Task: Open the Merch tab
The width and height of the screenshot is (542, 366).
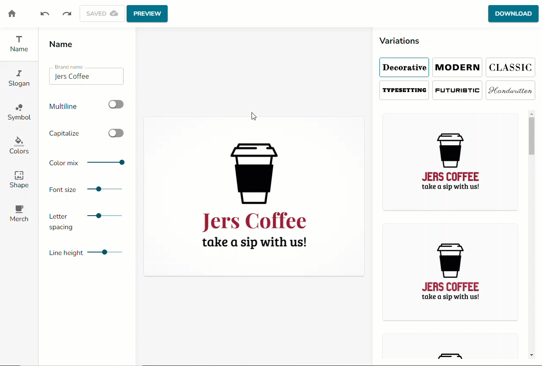Action: click(x=19, y=214)
